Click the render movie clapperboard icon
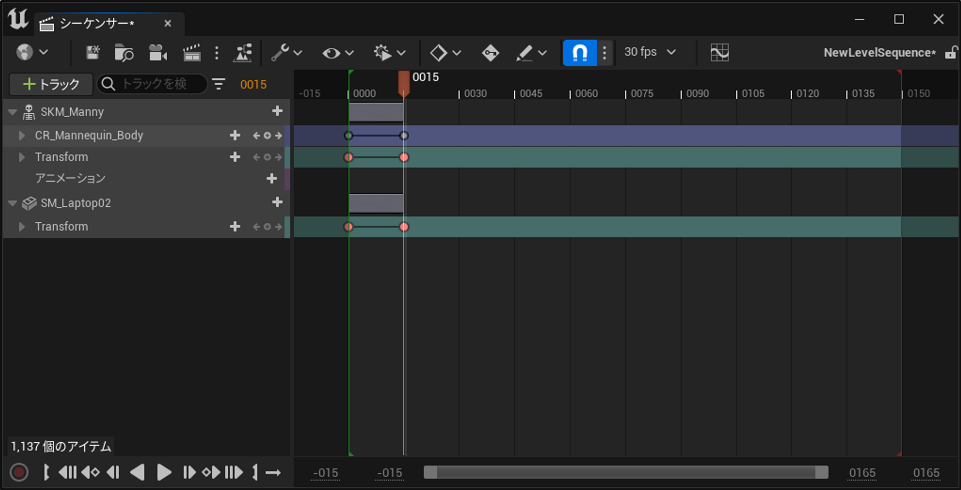This screenshot has width=961, height=490. pos(192,52)
